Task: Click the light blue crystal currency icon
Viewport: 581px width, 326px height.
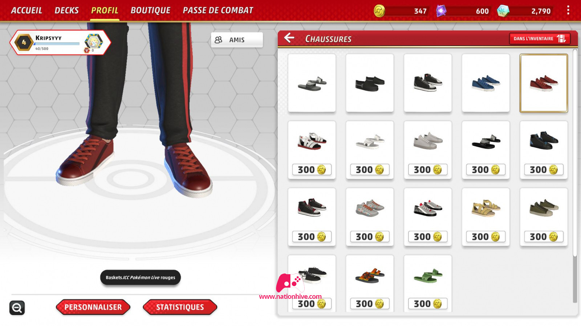Action: 503,11
